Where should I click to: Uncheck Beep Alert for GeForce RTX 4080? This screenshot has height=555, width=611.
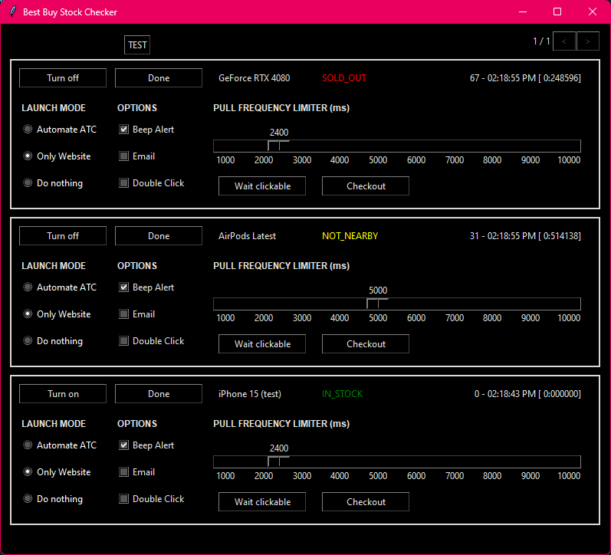pyautogui.click(x=123, y=130)
